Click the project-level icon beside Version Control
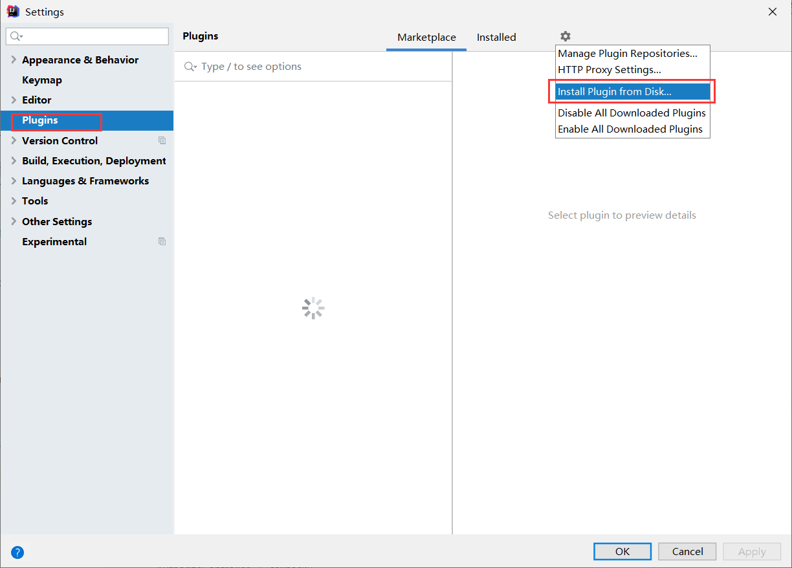This screenshot has height=568, width=792. tap(162, 140)
